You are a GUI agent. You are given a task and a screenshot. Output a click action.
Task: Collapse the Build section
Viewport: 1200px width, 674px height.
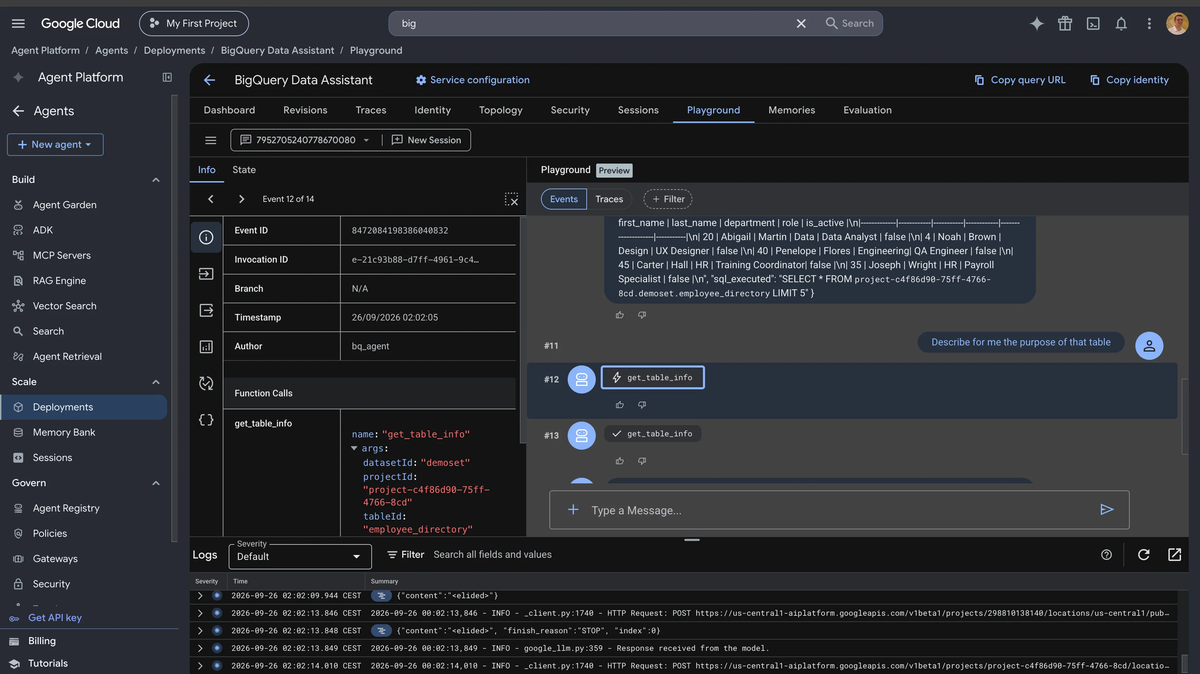click(x=156, y=180)
